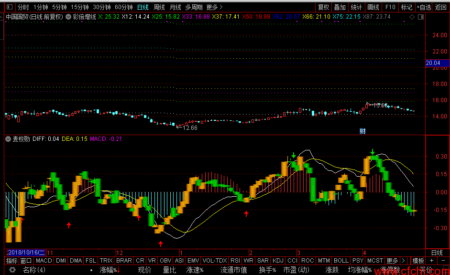The height and width of the screenshot is (275, 450).
Task: Select the EMV indicator
Action: tap(193, 261)
